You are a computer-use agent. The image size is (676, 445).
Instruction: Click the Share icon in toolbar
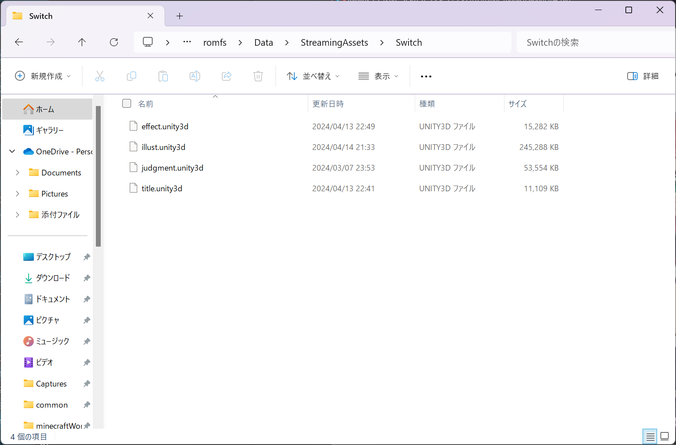click(x=227, y=76)
